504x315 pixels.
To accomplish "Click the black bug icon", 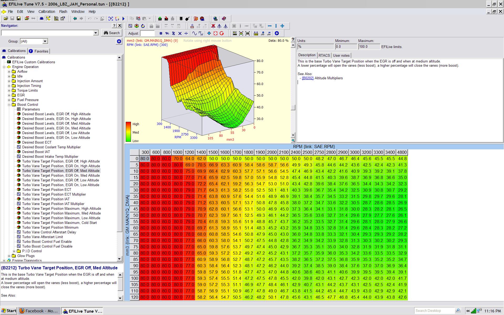I will [x=181, y=19].
